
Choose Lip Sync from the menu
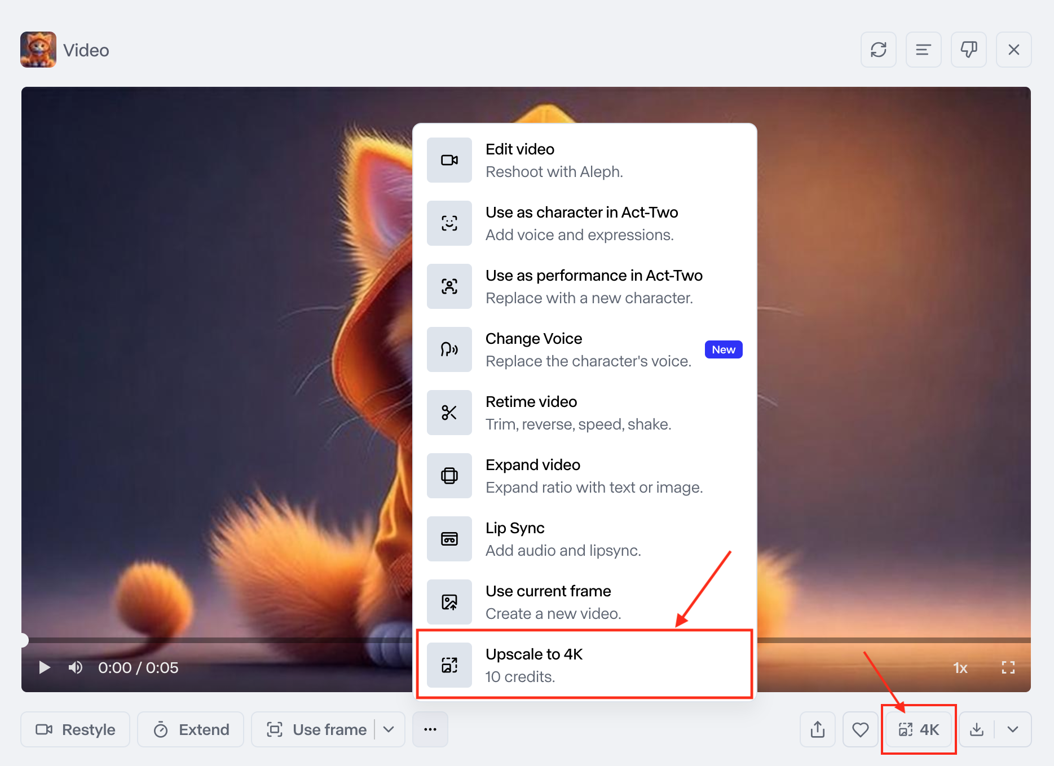tap(584, 539)
